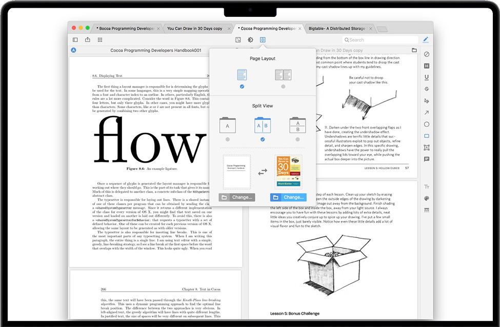Select the Highlight tool
500x327 pixels.
tap(427, 66)
